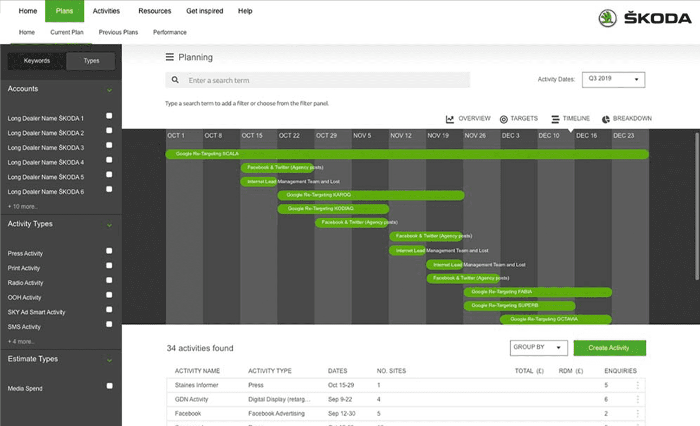Viewport: 700px width, 426px height.
Task: Tick Long Dealer Name ŠKODA 4 checkbox
Action: [x=109, y=160]
